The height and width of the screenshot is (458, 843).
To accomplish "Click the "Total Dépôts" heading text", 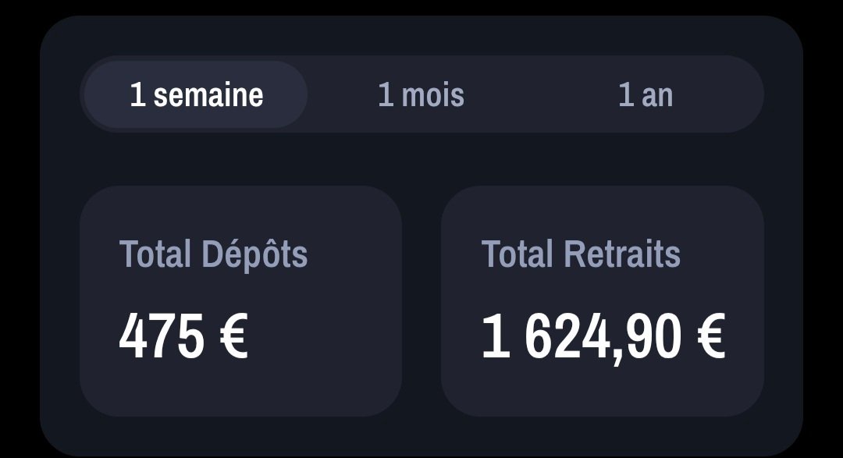I will (x=213, y=255).
